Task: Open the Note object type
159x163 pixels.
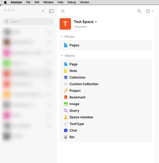Action: click(106, 71)
